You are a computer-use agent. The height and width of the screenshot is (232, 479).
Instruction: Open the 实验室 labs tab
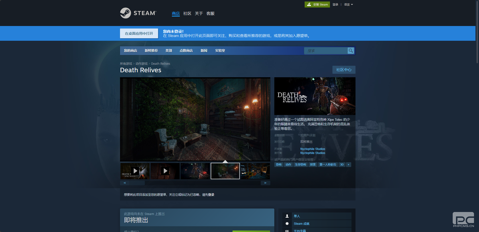(x=220, y=50)
